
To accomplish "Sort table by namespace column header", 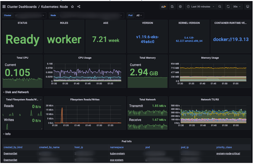I will click(x=117, y=147).
